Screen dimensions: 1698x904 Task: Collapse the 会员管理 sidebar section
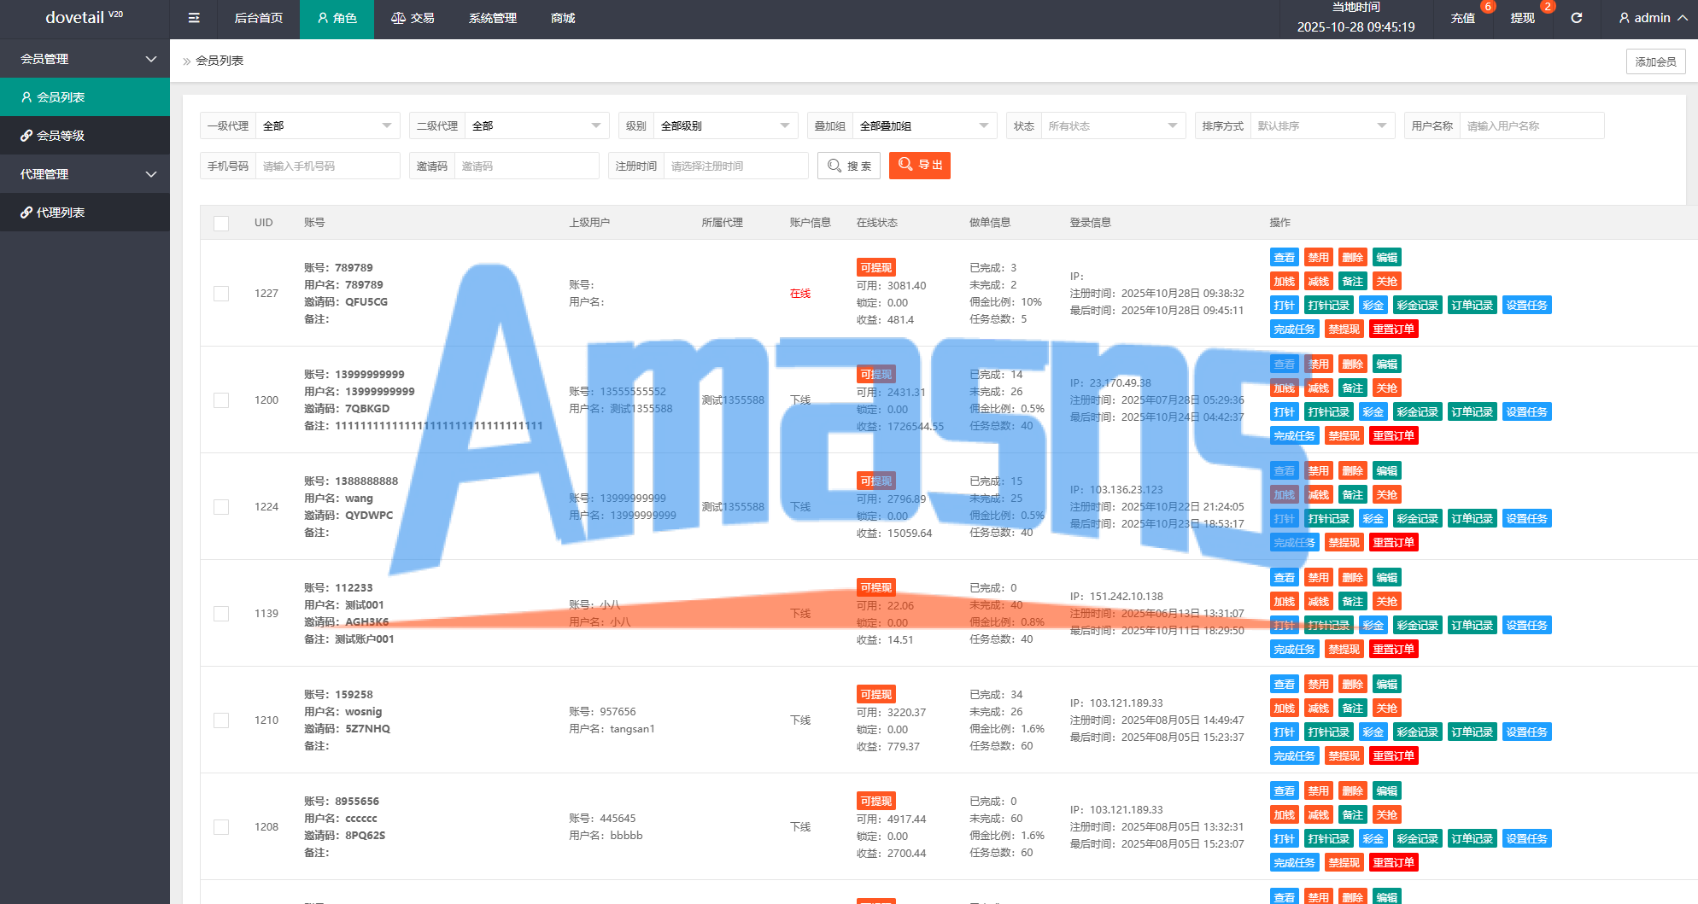click(85, 59)
